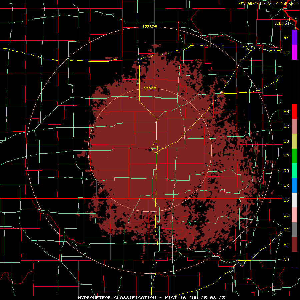Click the RF legend label
300x300 pixels.
[286, 37]
